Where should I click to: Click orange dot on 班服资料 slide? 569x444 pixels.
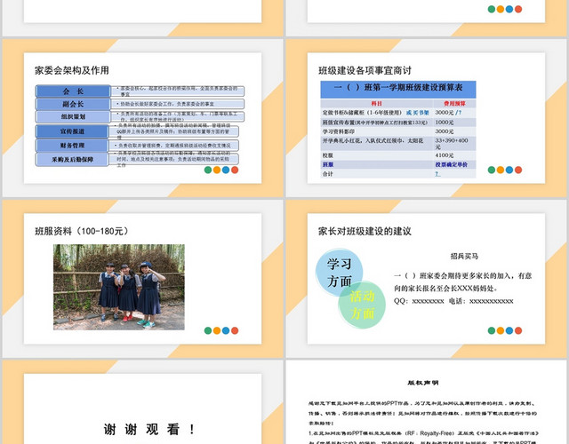click(217, 330)
